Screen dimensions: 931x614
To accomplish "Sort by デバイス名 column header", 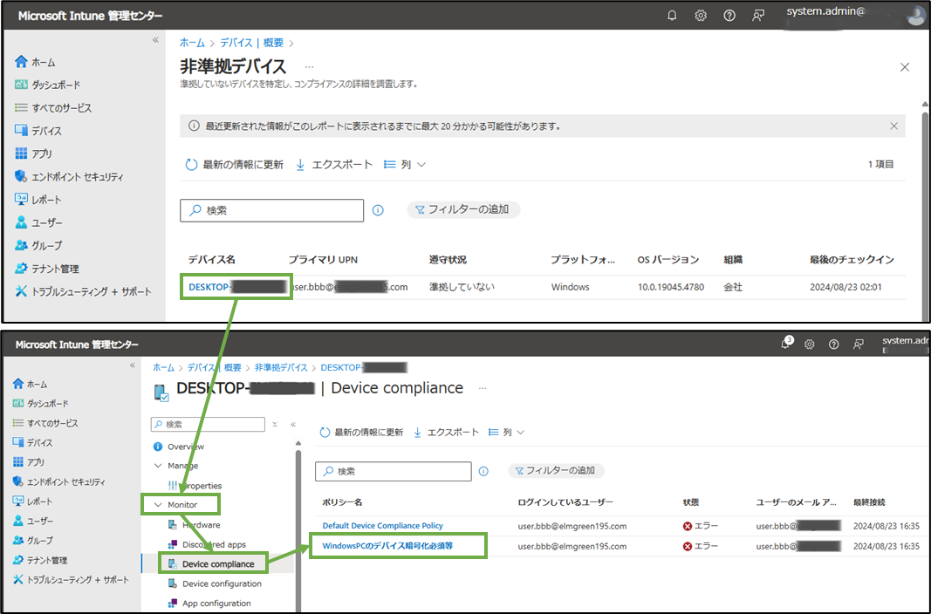I will (x=212, y=259).
